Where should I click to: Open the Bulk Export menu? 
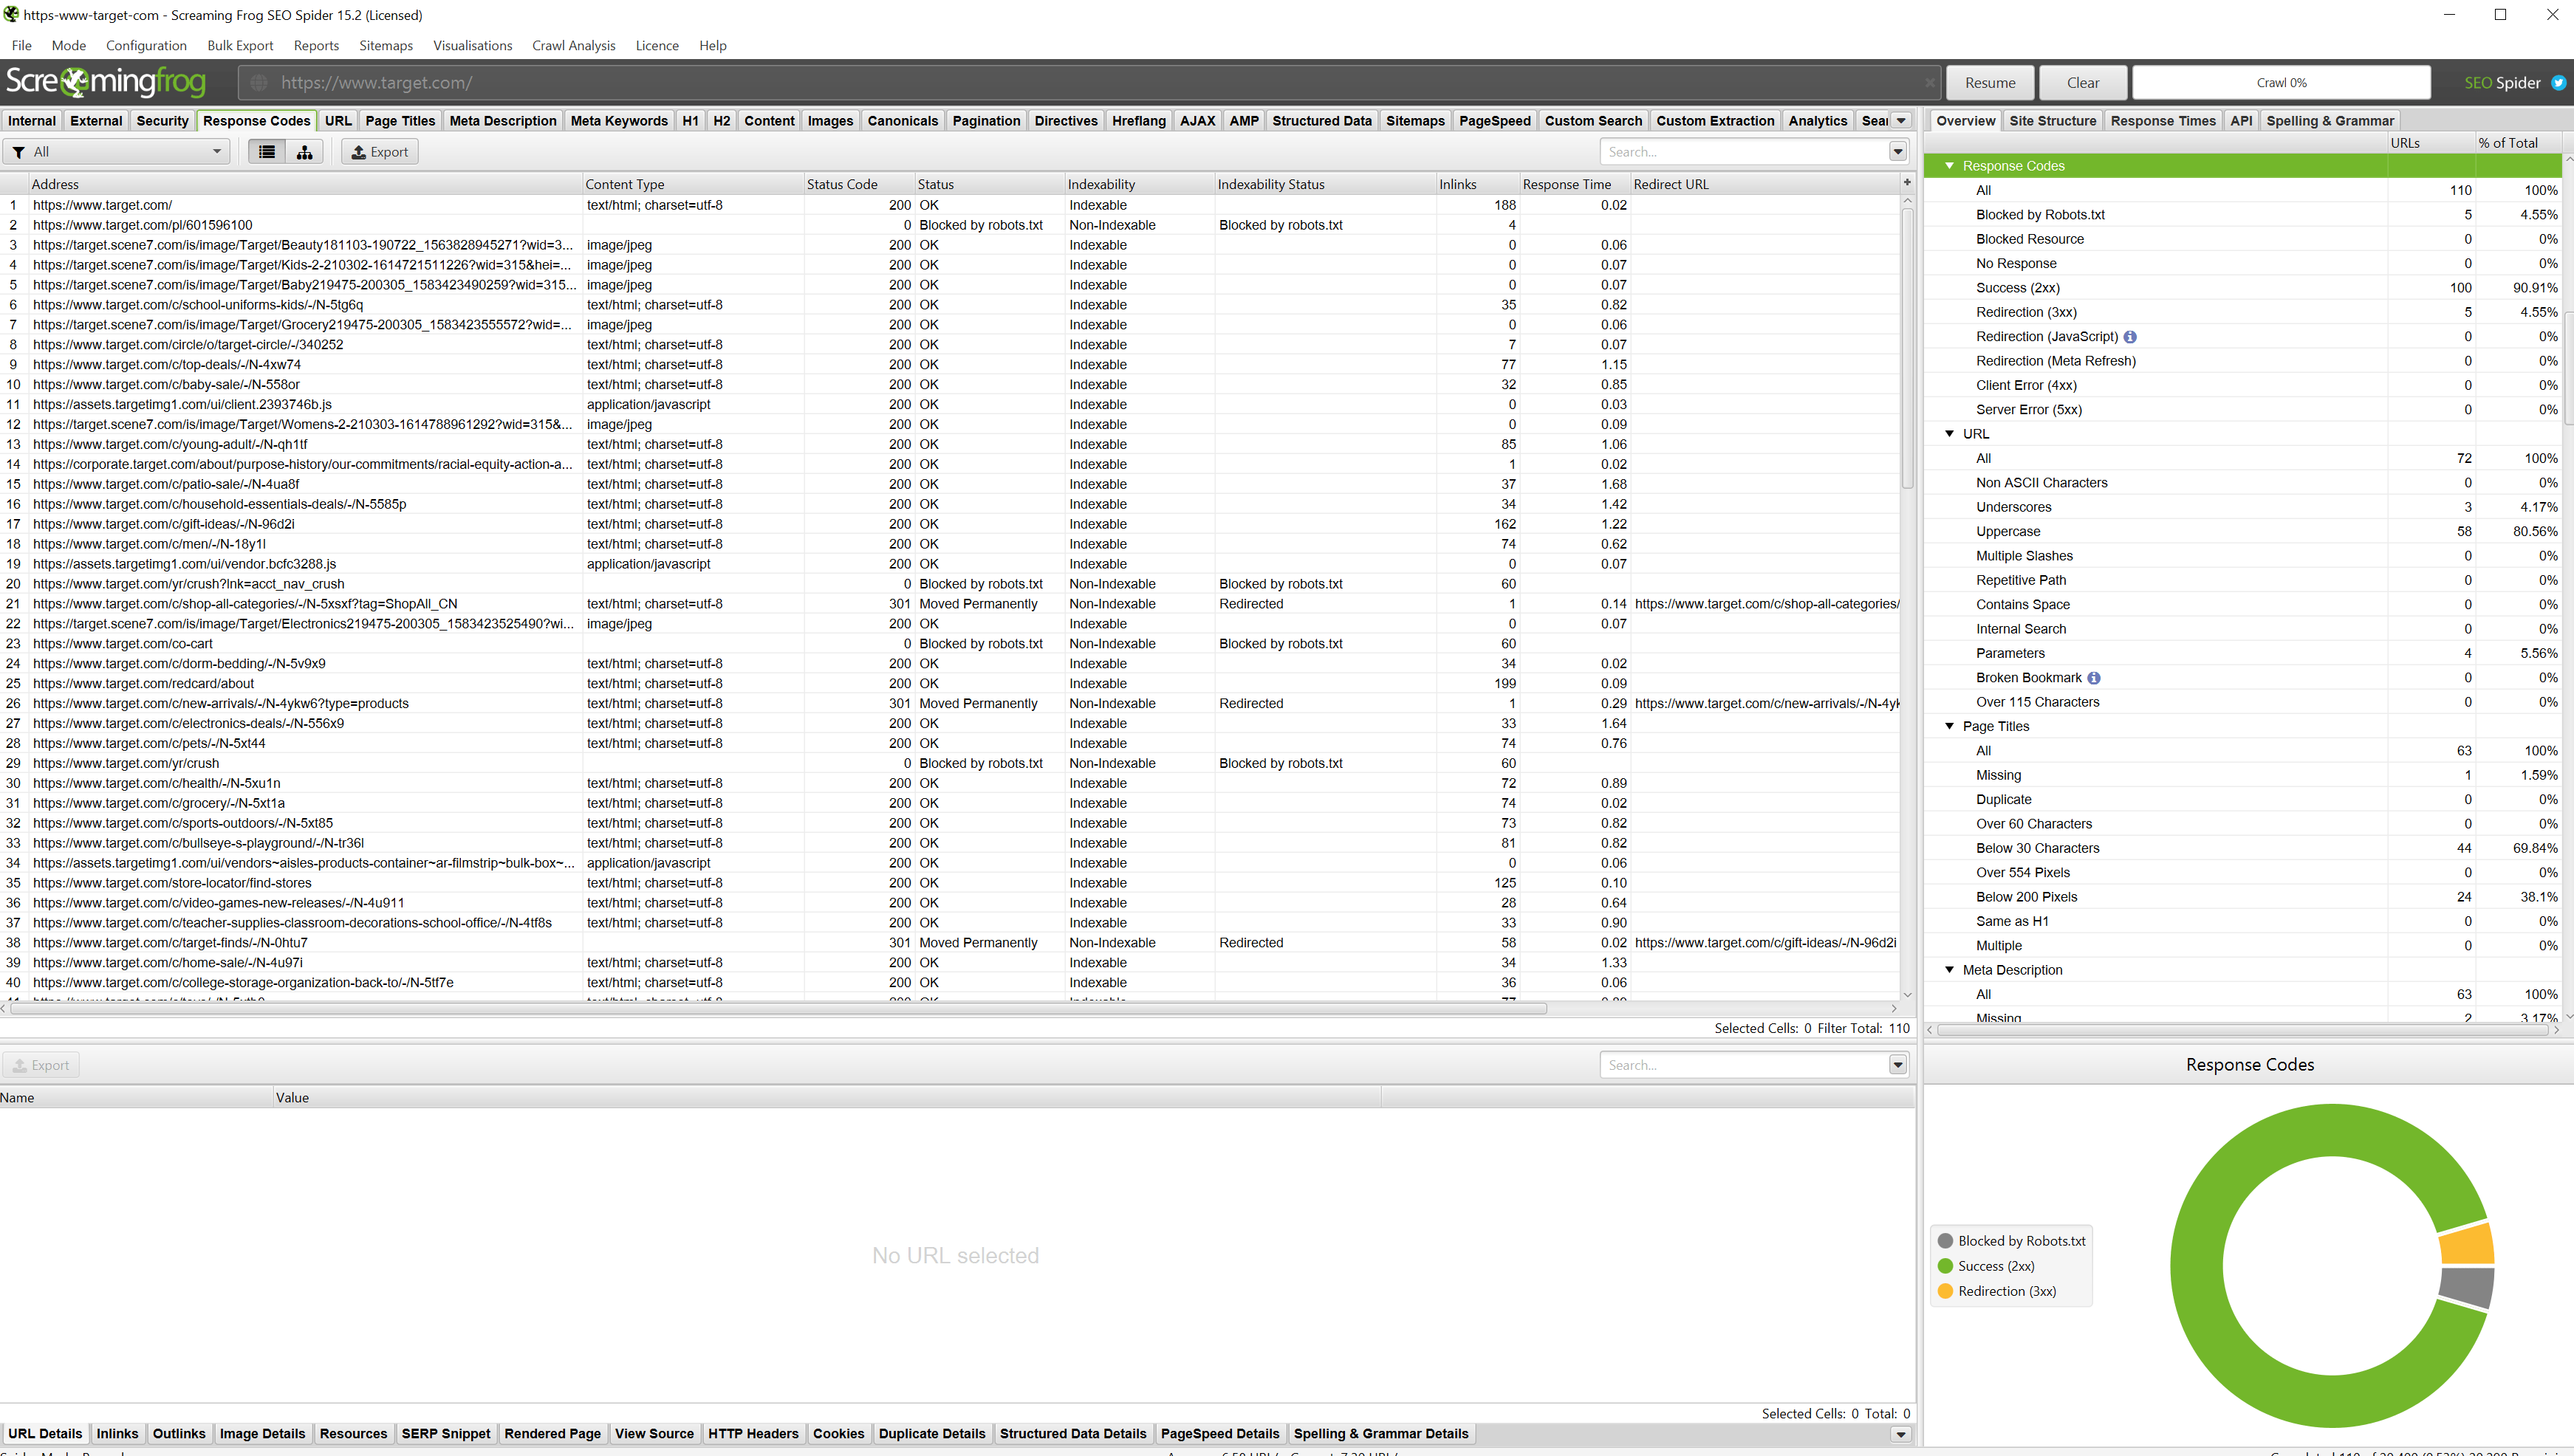coord(240,46)
